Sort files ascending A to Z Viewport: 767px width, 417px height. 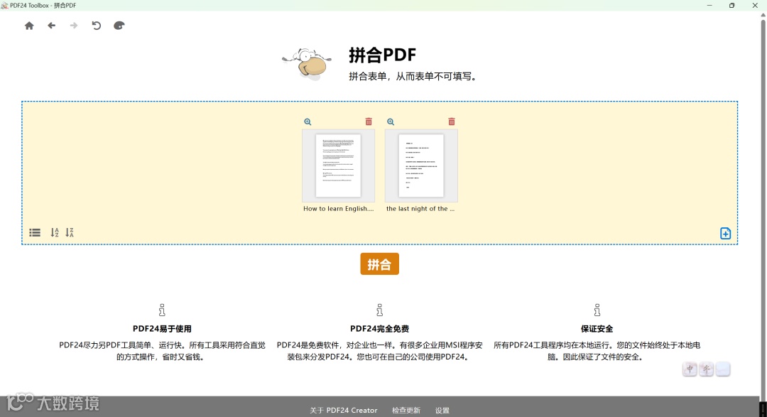click(55, 232)
